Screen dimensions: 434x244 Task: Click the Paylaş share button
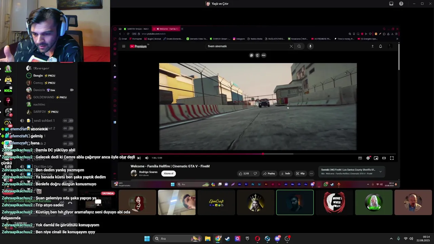click(269, 174)
